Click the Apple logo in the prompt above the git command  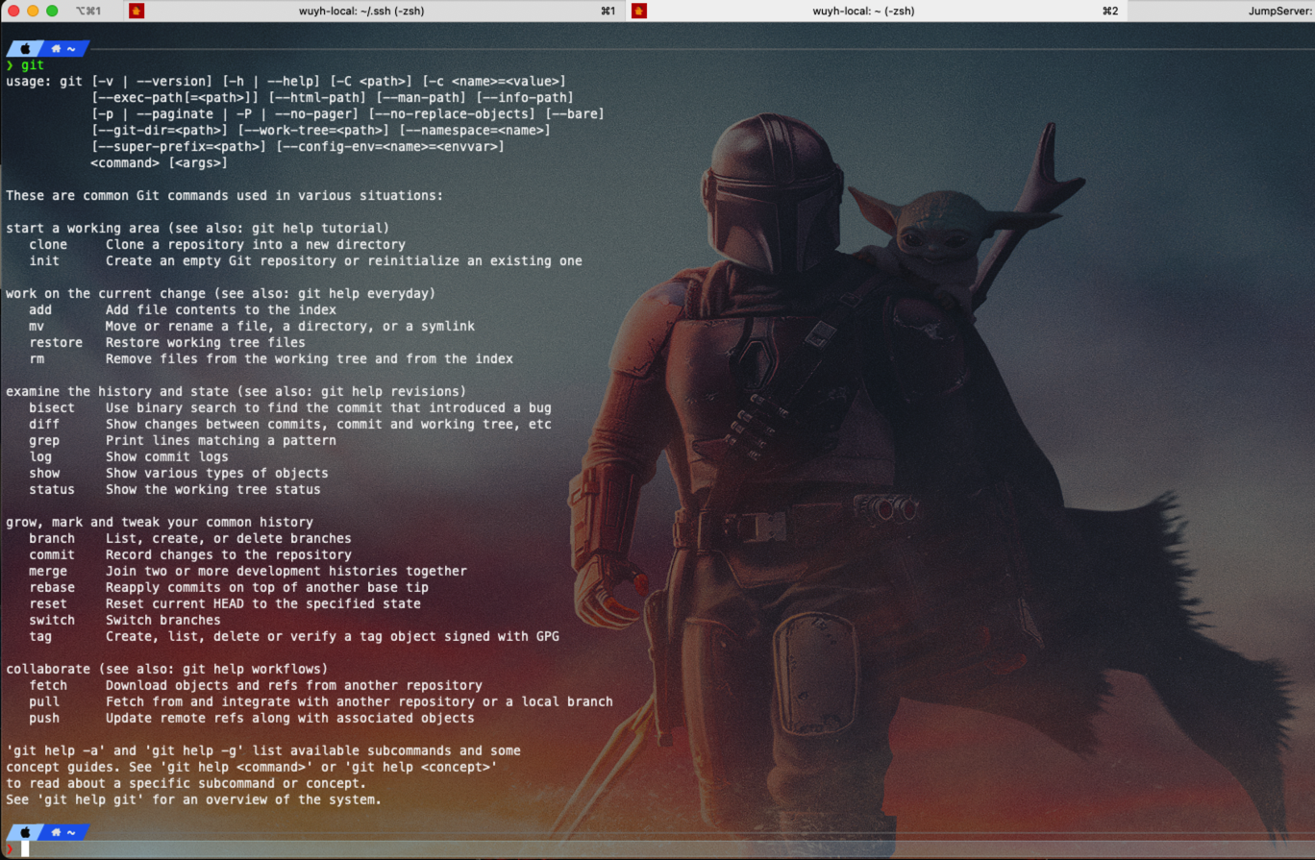pyautogui.click(x=25, y=48)
